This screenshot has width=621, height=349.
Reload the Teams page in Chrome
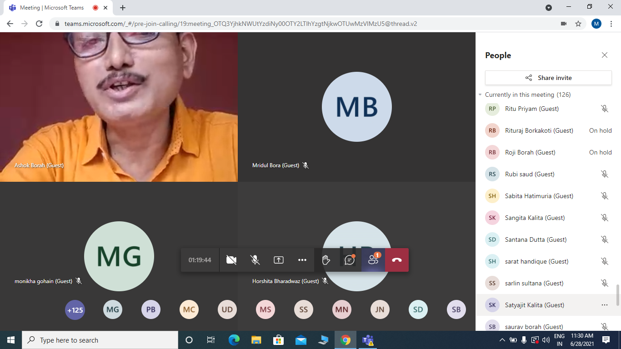(x=39, y=24)
